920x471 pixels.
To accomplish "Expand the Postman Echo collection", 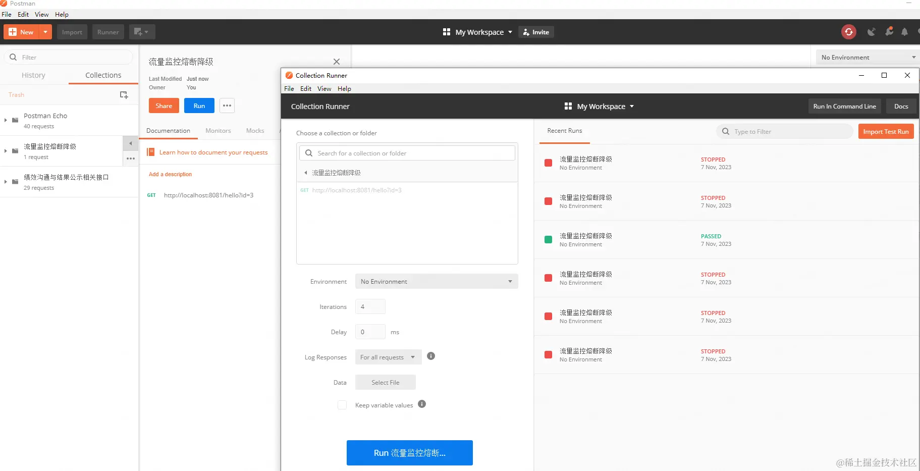I will pos(6,120).
